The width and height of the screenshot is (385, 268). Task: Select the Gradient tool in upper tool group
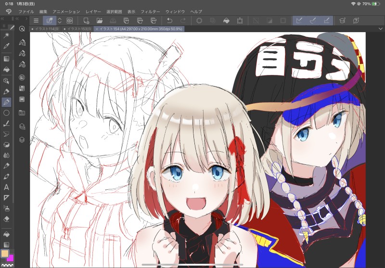pos(6,59)
